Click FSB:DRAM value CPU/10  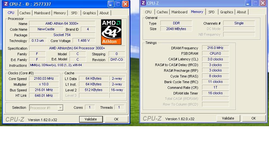[215, 53]
